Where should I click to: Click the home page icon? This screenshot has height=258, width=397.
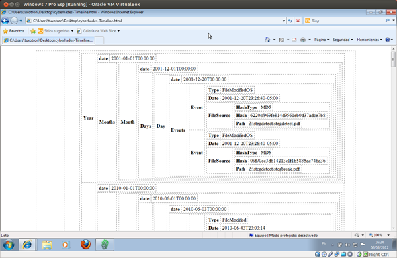tap(267, 40)
